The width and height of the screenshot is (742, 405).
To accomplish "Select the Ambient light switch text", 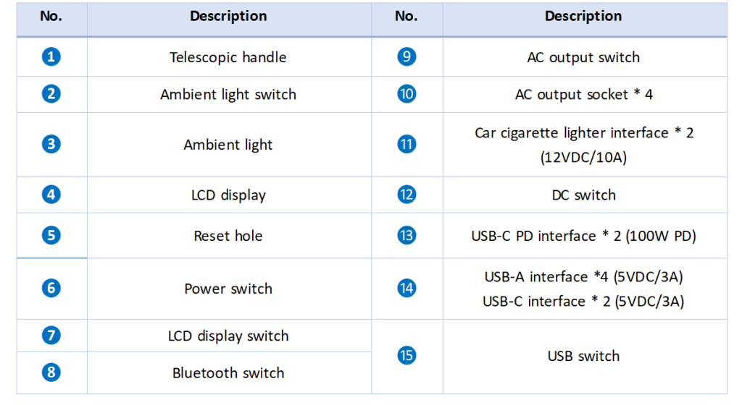I will 228,95.
